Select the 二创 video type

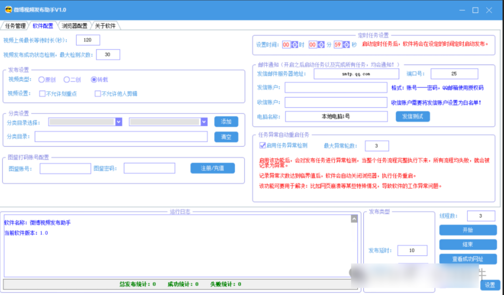(67, 80)
